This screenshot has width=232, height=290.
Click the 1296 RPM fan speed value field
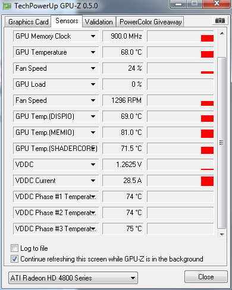click(123, 100)
